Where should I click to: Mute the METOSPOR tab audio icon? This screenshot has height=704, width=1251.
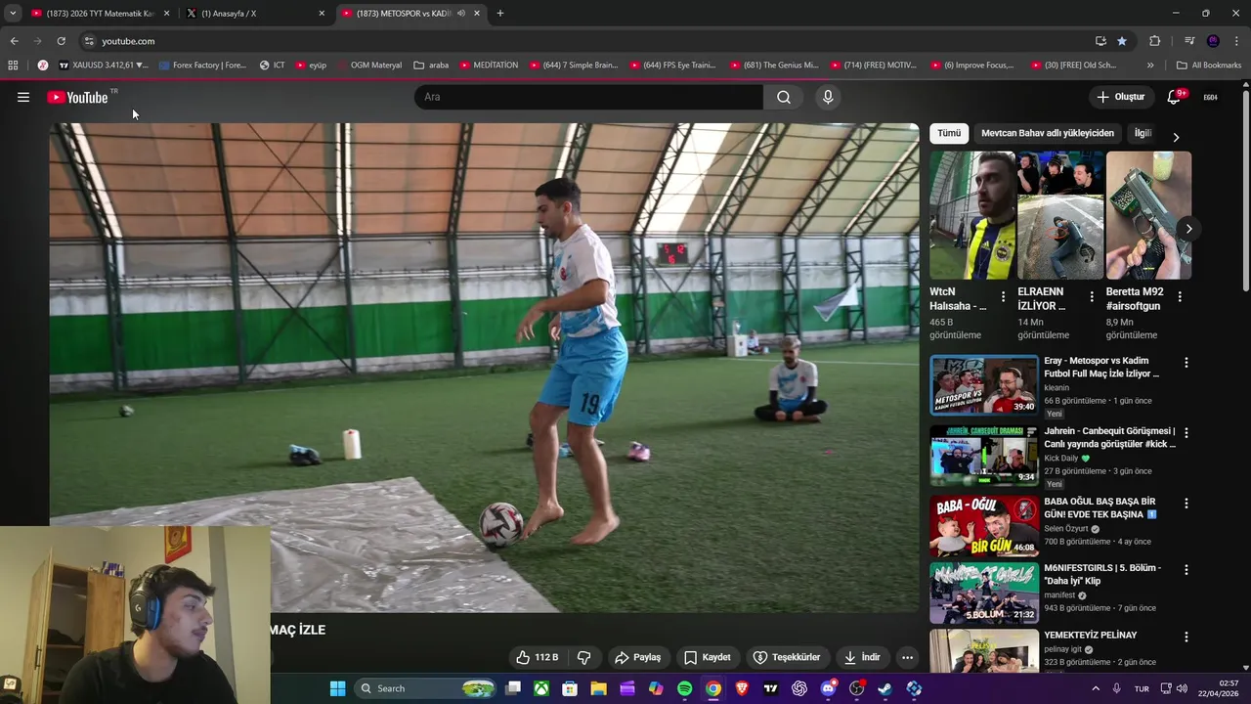point(461,14)
